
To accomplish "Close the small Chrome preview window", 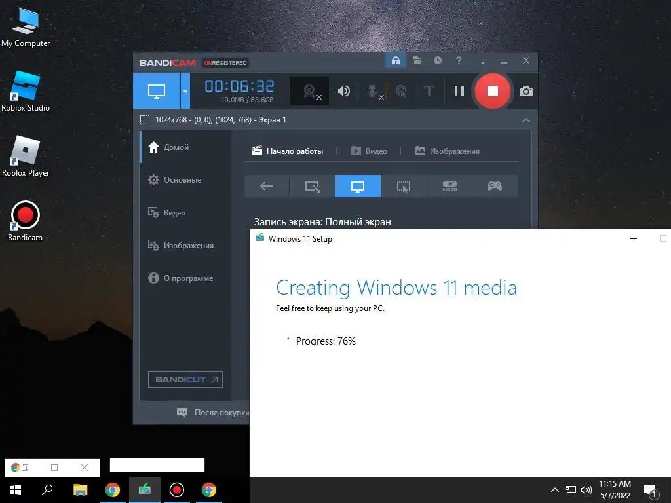I will [85, 468].
